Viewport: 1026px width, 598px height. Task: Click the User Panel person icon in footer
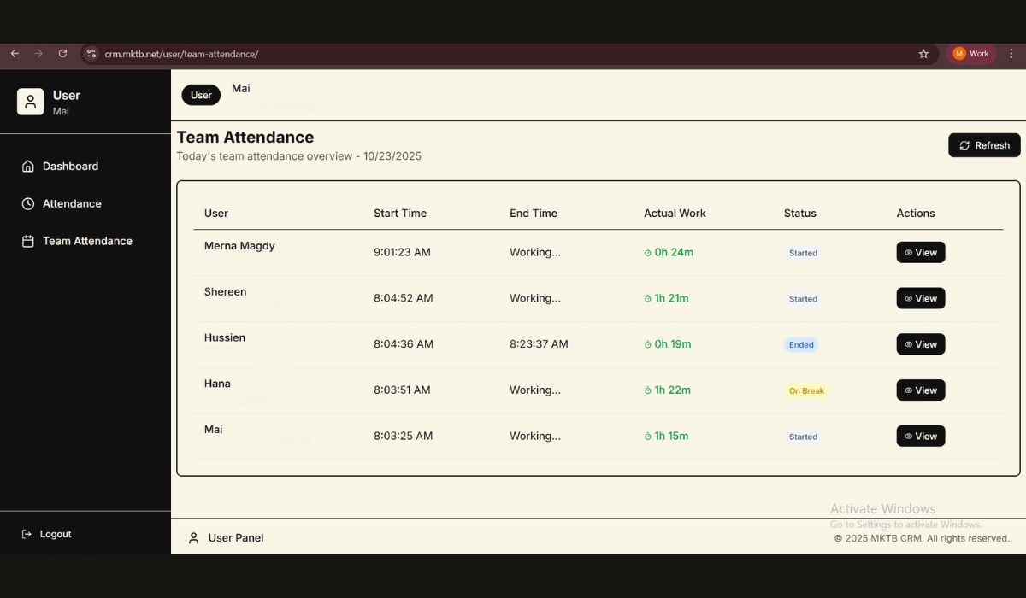point(193,538)
